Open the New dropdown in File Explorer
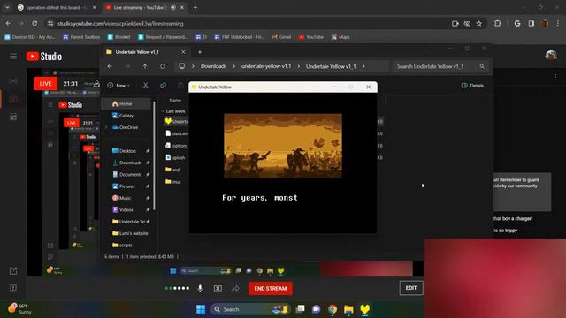The image size is (566, 318). click(119, 86)
